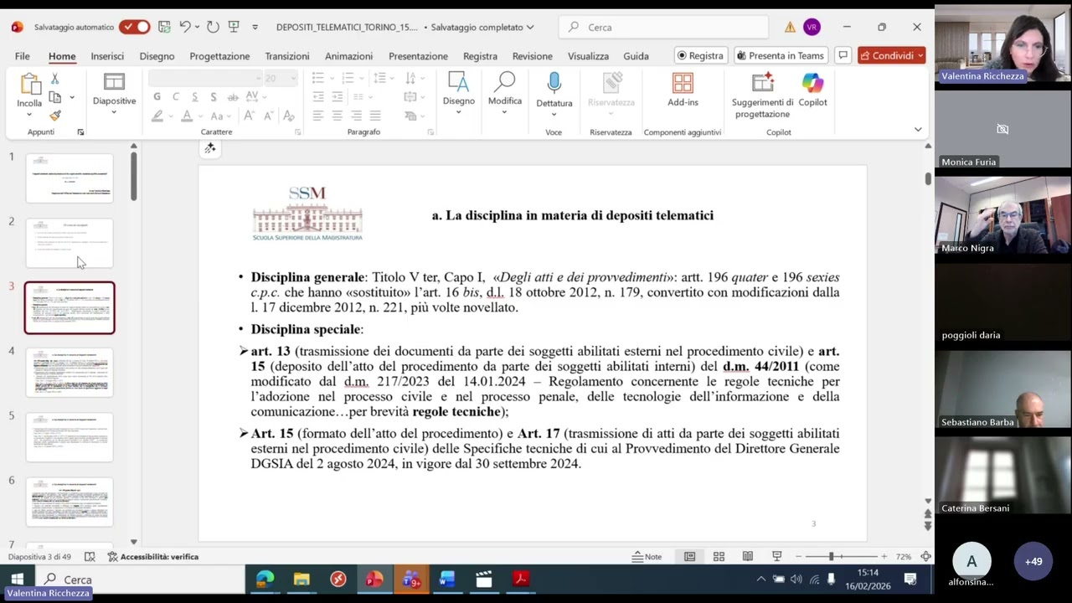The image size is (1072, 603).
Task: Open the comments pane icon
Action: click(843, 55)
